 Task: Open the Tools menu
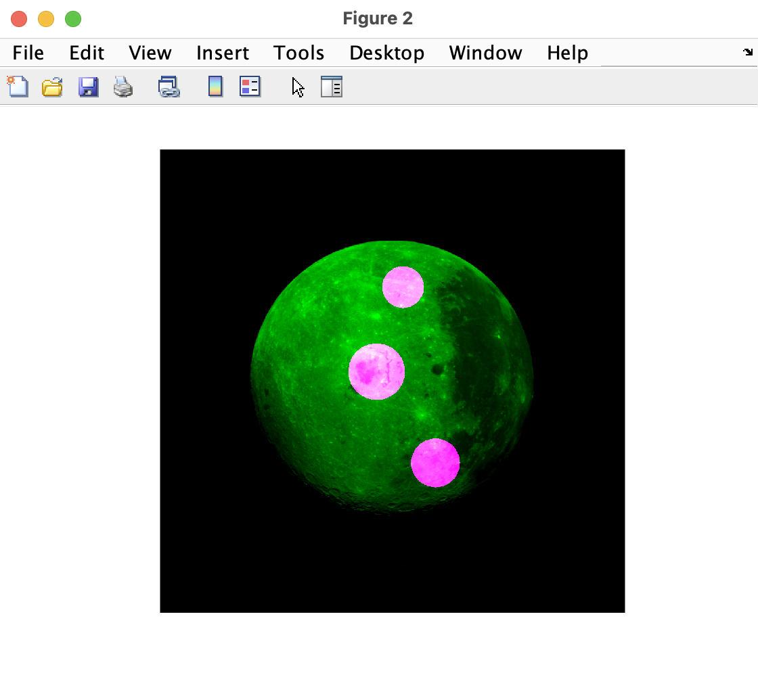(298, 53)
